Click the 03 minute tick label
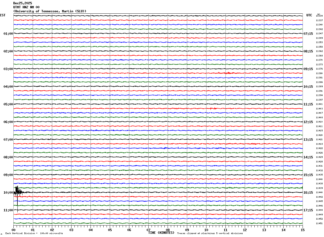 (71, 230)
